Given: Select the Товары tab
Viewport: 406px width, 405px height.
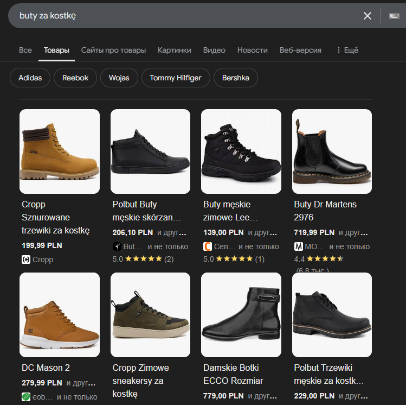Looking at the screenshot, I should pos(56,50).
